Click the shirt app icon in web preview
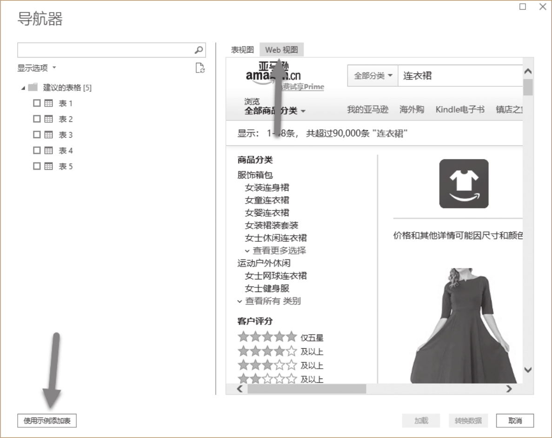This screenshot has height=438, width=552. point(464,184)
